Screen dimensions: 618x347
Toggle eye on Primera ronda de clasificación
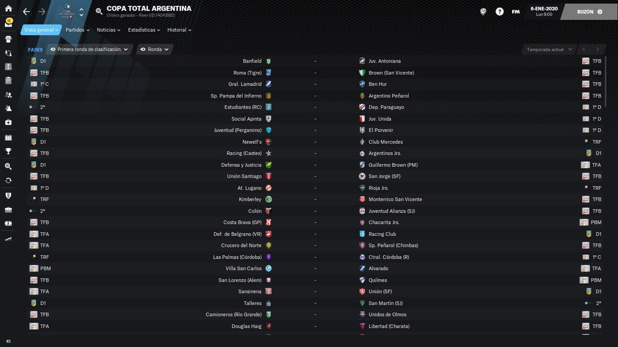point(53,49)
